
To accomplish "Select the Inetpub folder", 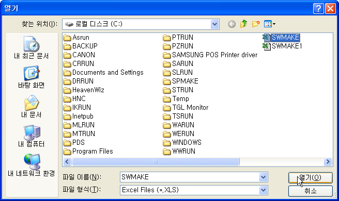I will [x=78, y=116].
